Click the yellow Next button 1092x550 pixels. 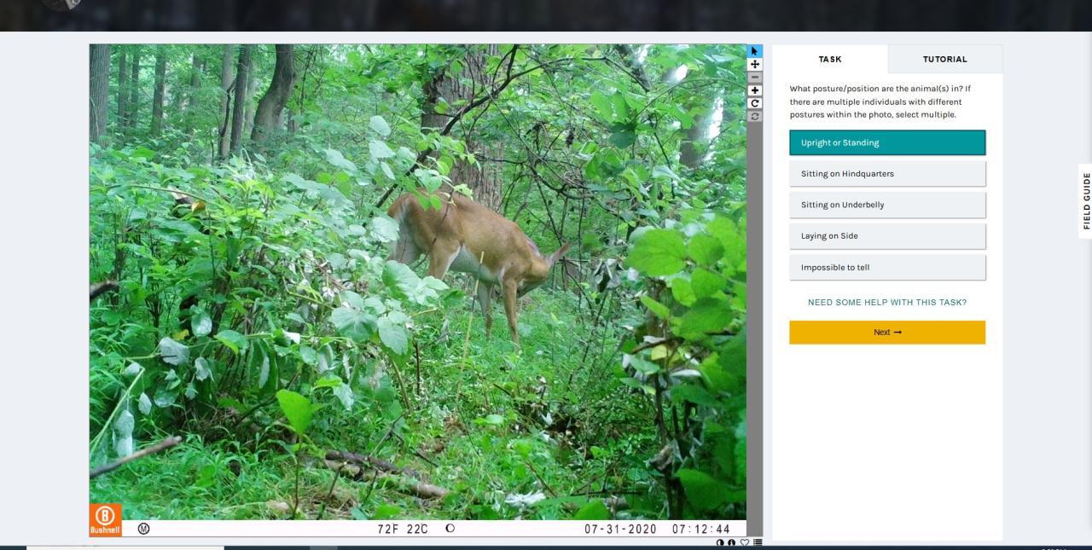887,333
